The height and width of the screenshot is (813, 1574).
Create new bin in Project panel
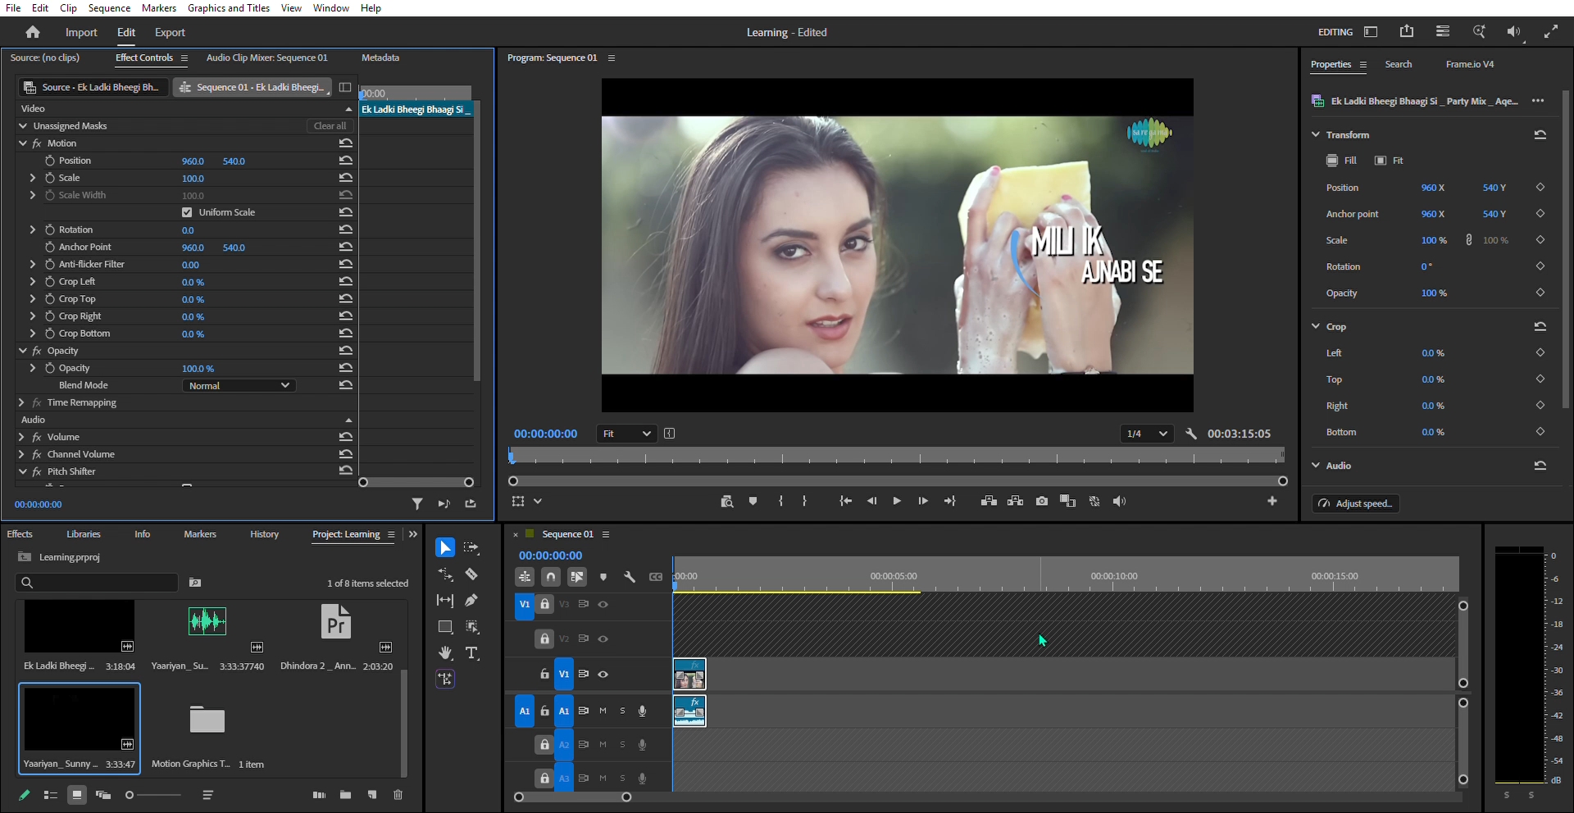[346, 795]
